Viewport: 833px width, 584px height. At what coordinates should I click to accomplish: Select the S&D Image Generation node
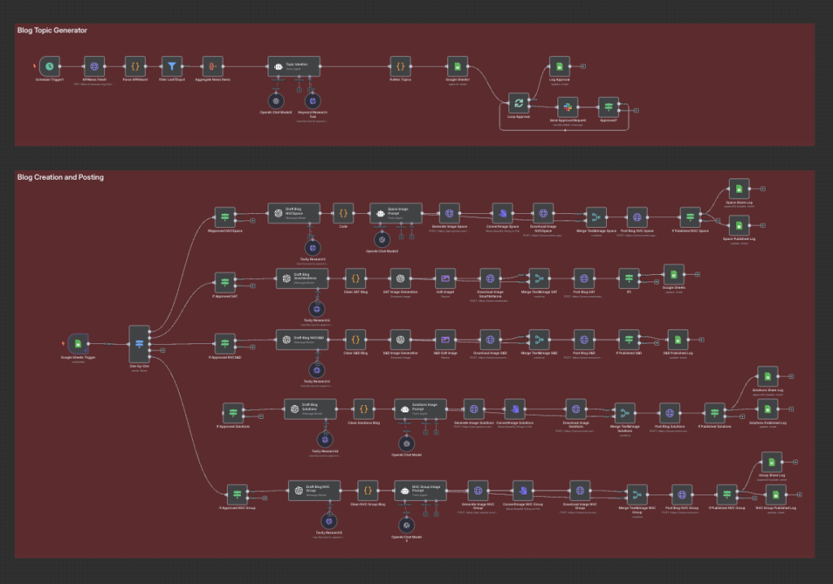coord(400,339)
